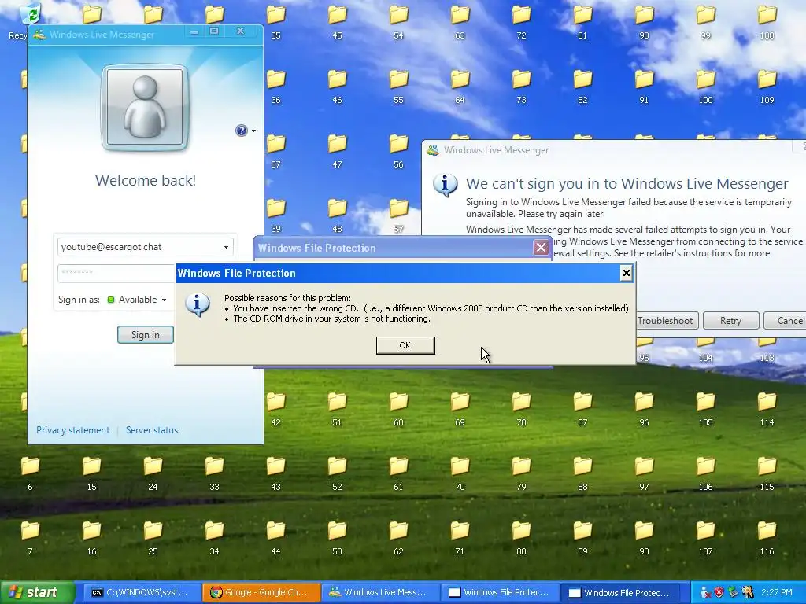This screenshot has height=604, width=806.
Task: Select desktop folder 63
Action: coord(460,20)
